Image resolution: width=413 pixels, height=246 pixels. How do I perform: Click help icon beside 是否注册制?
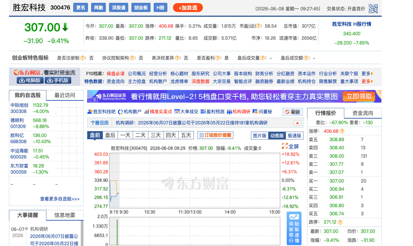pyautogui.click(x=82, y=58)
